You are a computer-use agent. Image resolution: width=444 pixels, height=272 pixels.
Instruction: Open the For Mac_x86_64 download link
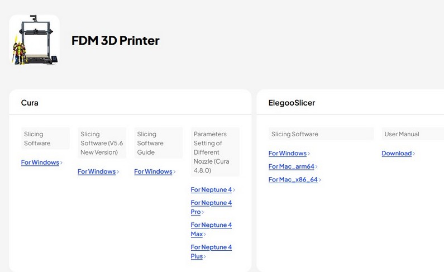(x=293, y=179)
